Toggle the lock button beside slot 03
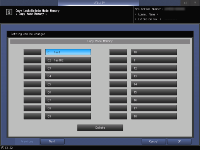Image resolution: width=200 pixels, height=150 pixels. pyautogui.click(x=32, y=68)
